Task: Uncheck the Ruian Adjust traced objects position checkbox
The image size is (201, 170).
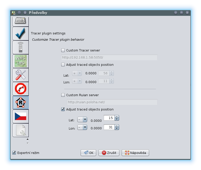Action: click(x=63, y=109)
